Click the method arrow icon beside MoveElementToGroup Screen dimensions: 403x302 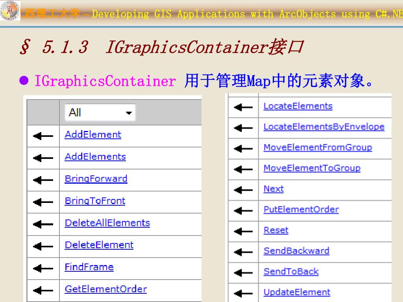click(243, 169)
